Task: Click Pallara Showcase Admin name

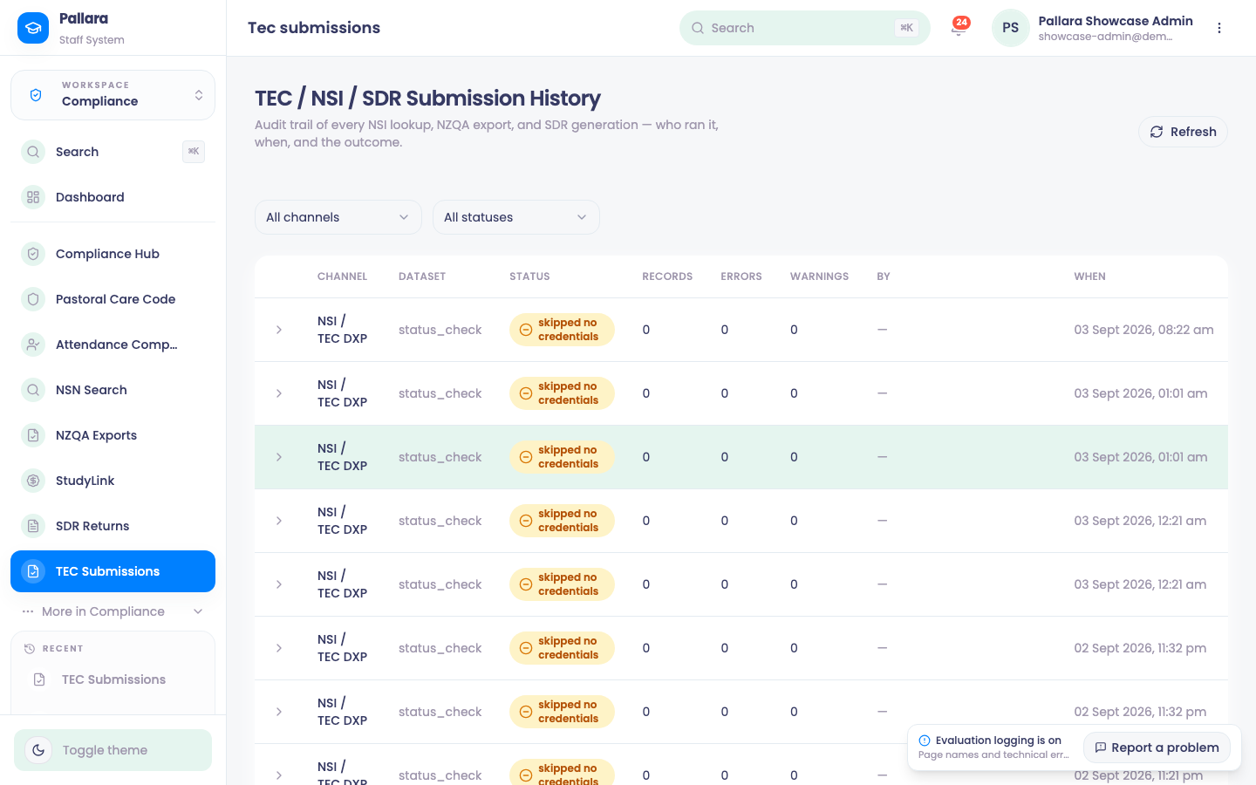Action: point(1116,21)
